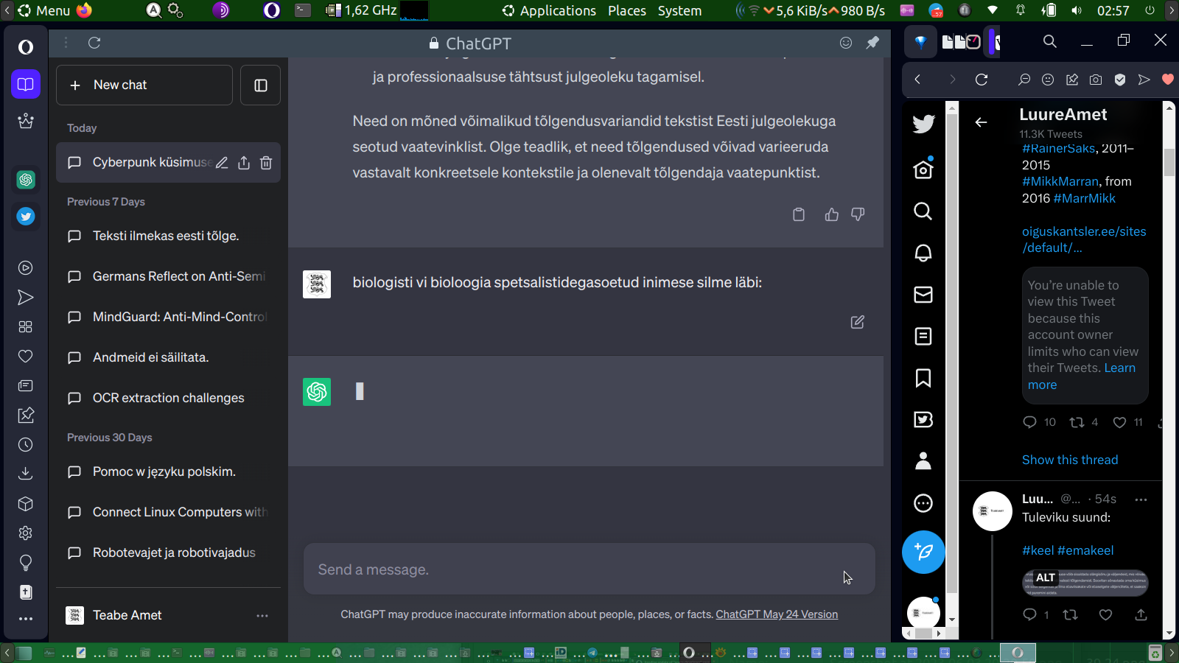Screen dimensions: 1179x663
Task: Like the Tuleviku suund tweet
Action: click(x=1105, y=614)
